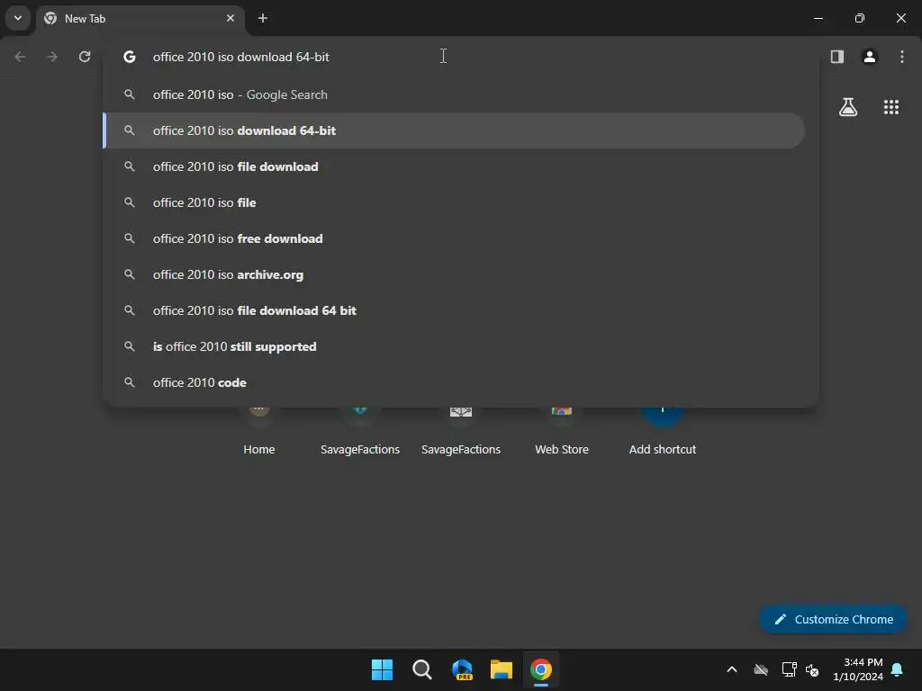Choose 'office 2010 iso file download 64 bit' suggestion
This screenshot has height=691, width=922.
click(454, 310)
